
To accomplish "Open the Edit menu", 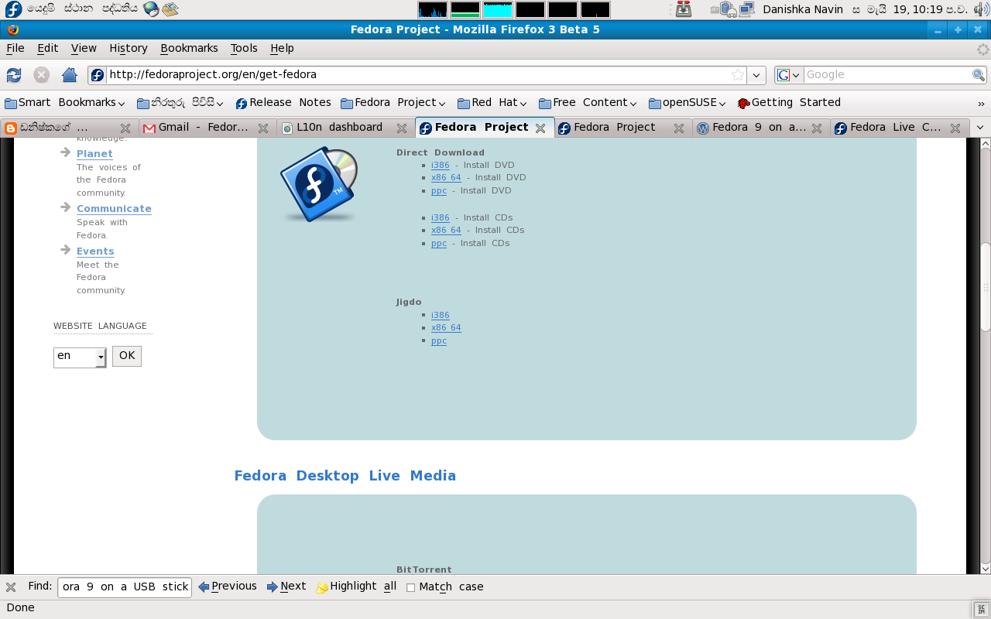I will tap(48, 48).
